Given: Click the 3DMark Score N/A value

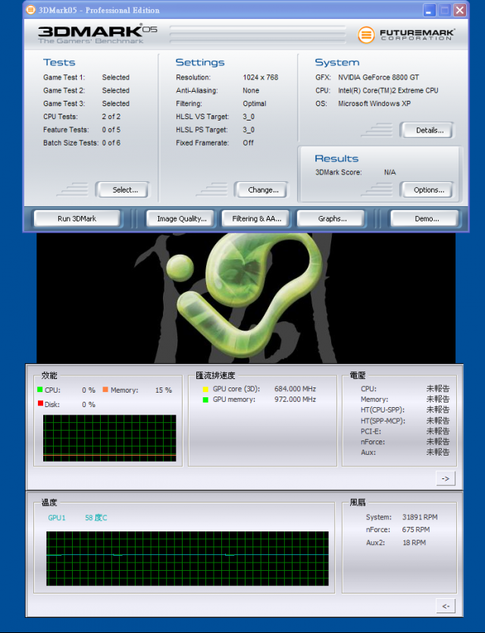Looking at the screenshot, I should [390, 172].
